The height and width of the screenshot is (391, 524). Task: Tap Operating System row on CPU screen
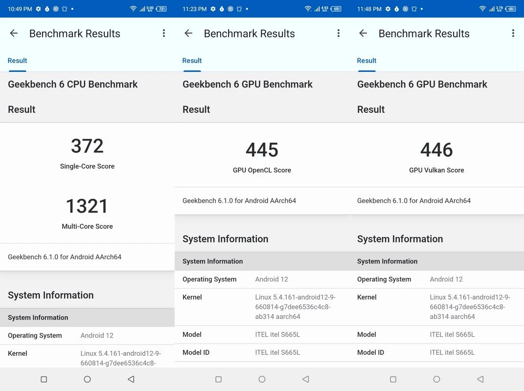(x=87, y=336)
